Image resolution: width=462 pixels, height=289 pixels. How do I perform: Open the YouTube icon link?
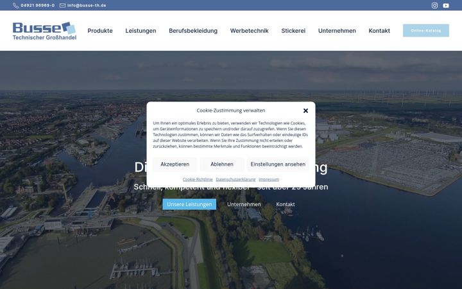tap(446, 5)
